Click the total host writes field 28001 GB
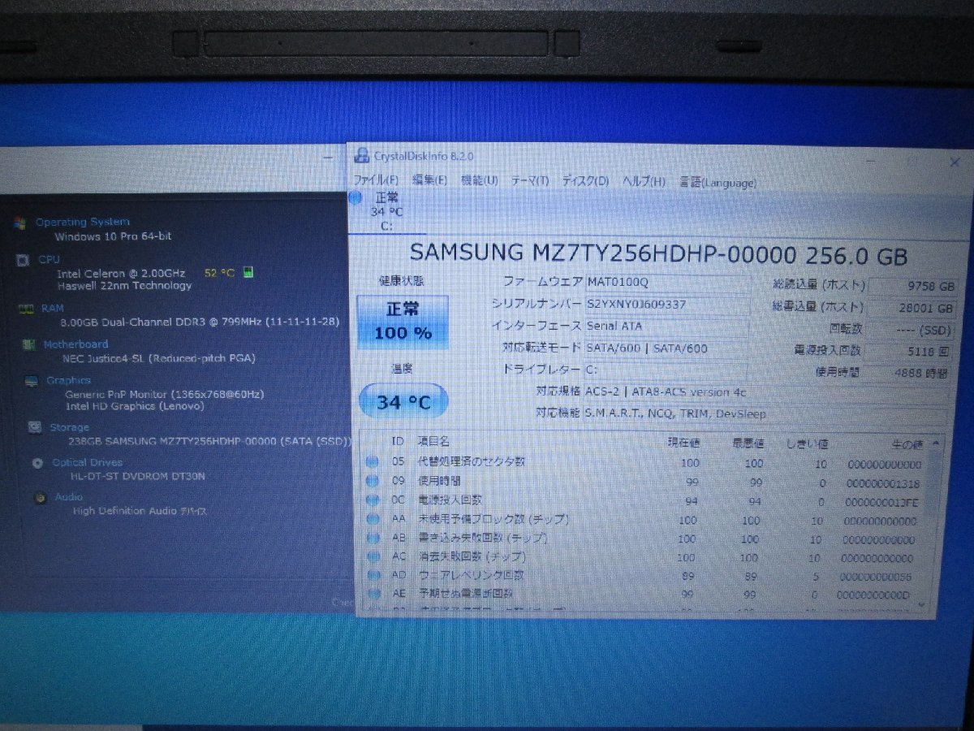Image resolution: width=974 pixels, height=731 pixels. (x=912, y=309)
